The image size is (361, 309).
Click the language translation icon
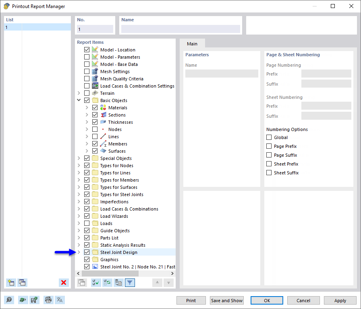[59, 300]
